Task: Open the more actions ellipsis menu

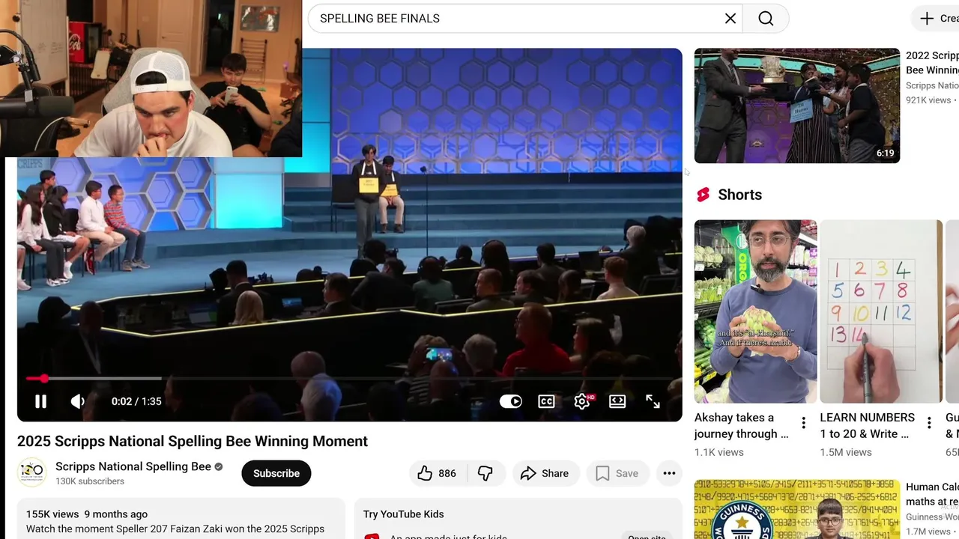Action: pyautogui.click(x=669, y=473)
